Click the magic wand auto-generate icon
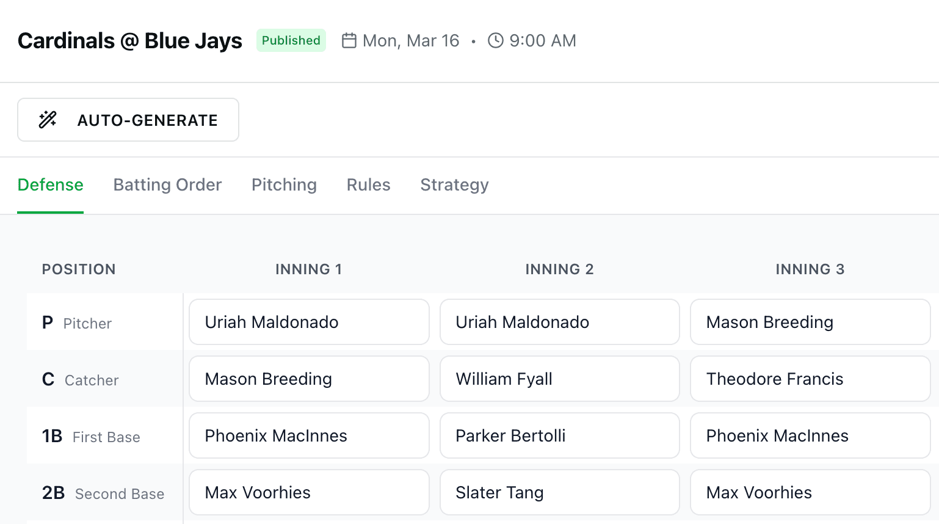The image size is (939, 524). point(47,120)
